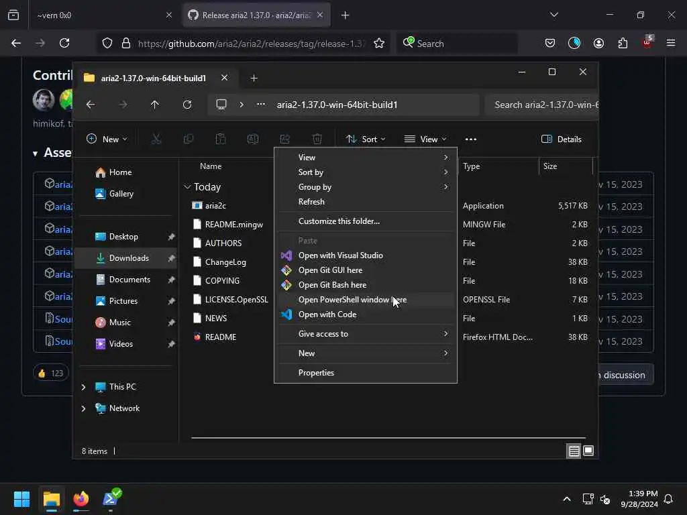The width and height of the screenshot is (687, 515).
Task: Click the Search aria2 folder field
Action: tap(542, 105)
